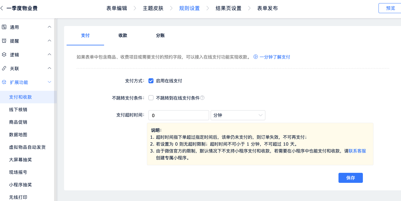Click the play icon before 一分钟了解支付

point(255,57)
